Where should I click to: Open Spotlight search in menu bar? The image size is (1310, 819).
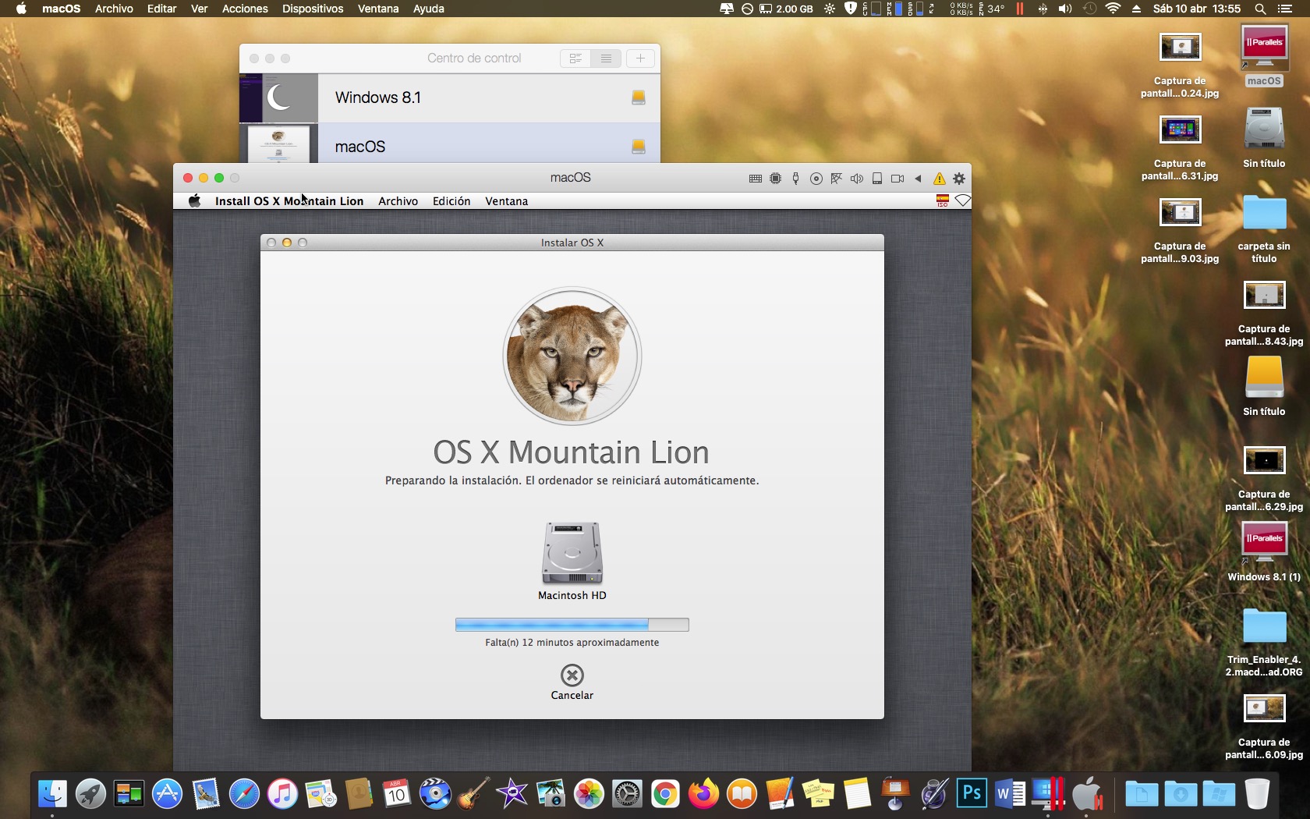1260,9
